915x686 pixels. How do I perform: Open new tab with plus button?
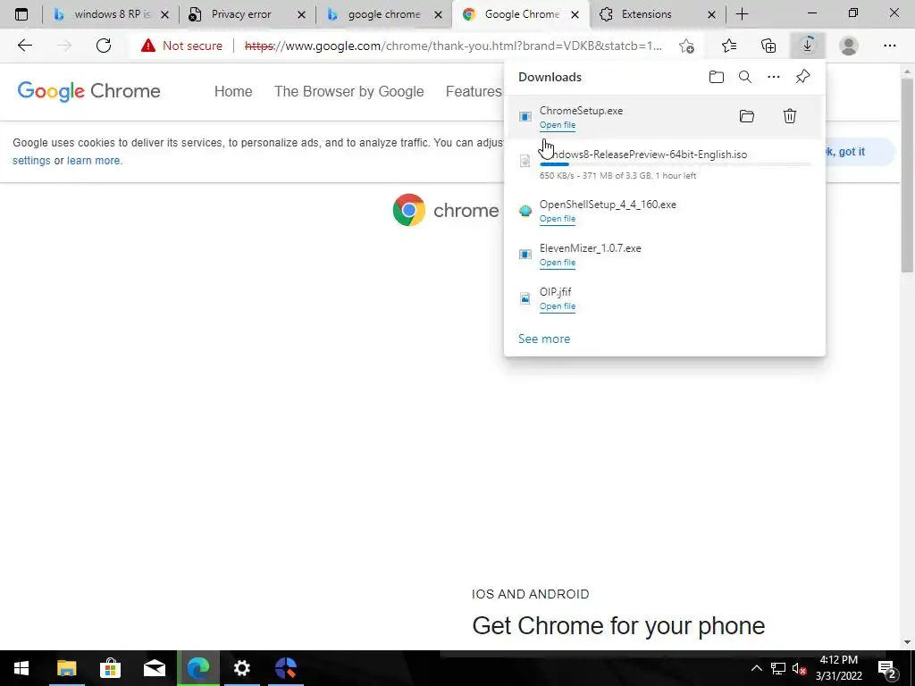743,14
